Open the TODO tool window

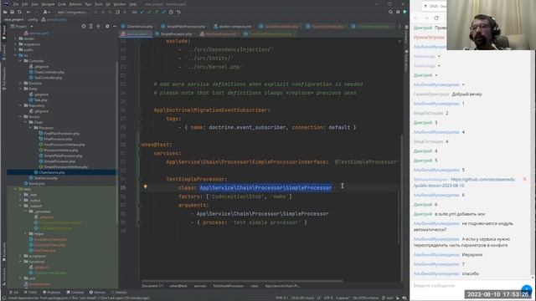coord(31,293)
